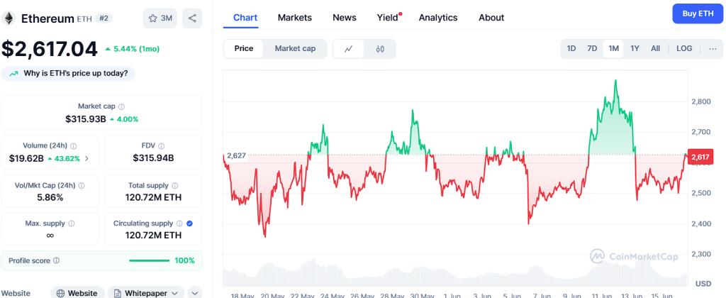Switch to candlestick chart view icon

coord(380,49)
